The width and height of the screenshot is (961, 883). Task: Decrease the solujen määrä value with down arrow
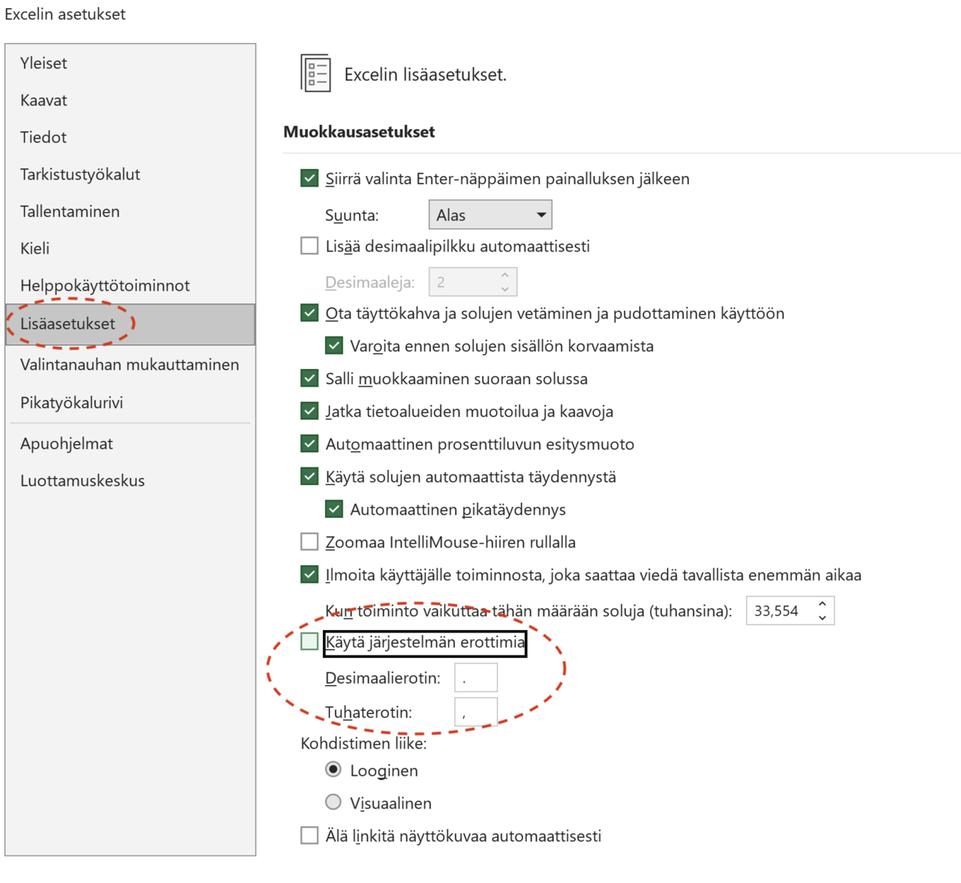(822, 617)
